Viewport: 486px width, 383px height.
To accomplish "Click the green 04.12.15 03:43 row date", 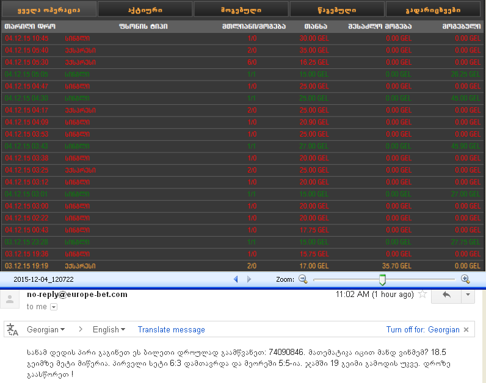I will [27, 146].
